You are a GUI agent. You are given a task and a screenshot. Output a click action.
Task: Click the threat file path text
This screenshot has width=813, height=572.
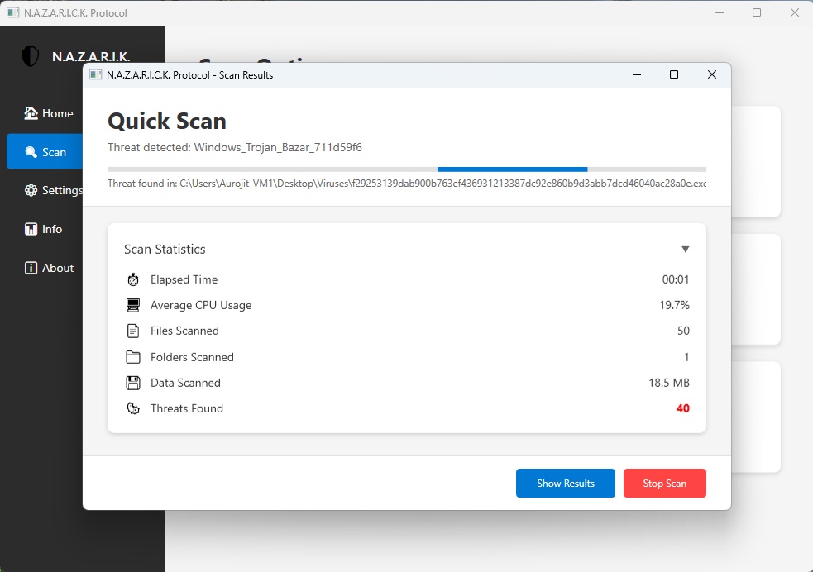click(405, 184)
